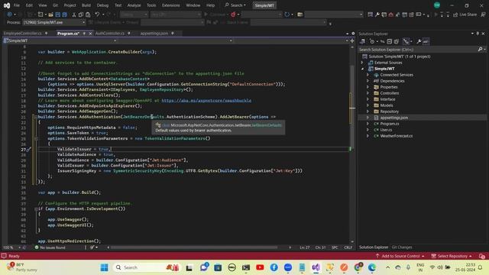Toggle auto-hide pin on Solution Explorer
This screenshot has height=275, width=489.
[478, 34]
